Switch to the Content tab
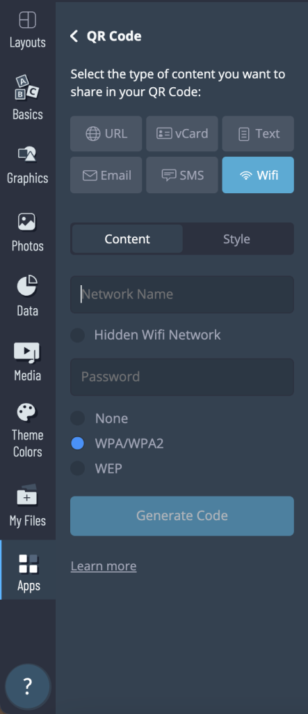 pos(127,239)
